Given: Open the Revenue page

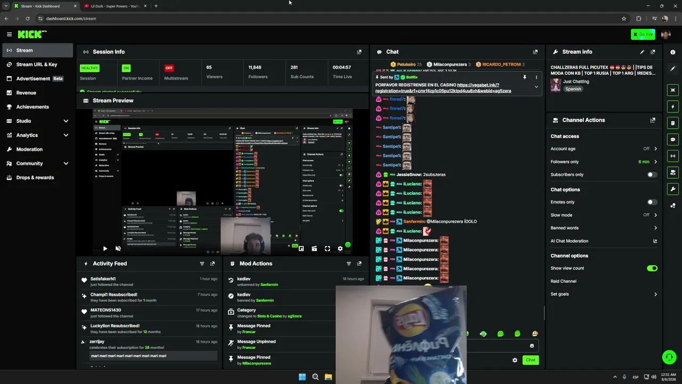Looking at the screenshot, I should coord(37,93).
